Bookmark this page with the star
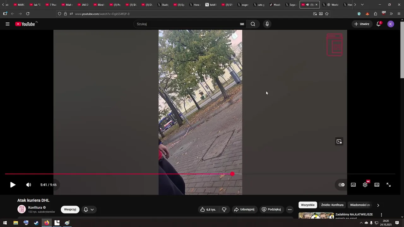The height and width of the screenshot is (227, 404). pyautogui.click(x=327, y=14)
